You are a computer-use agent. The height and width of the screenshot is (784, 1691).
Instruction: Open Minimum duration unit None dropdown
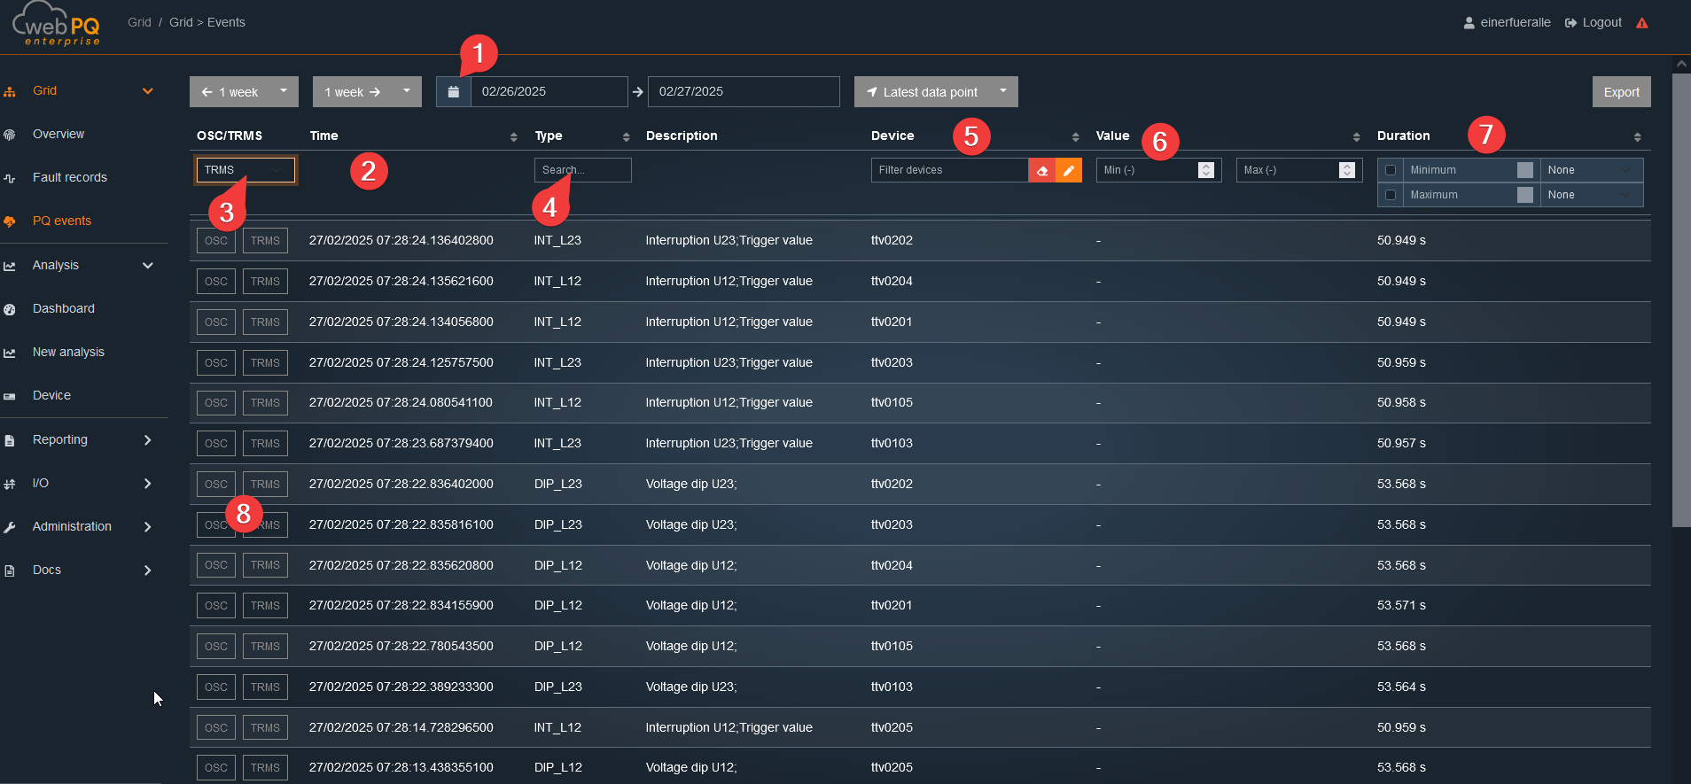point(1590,170)
